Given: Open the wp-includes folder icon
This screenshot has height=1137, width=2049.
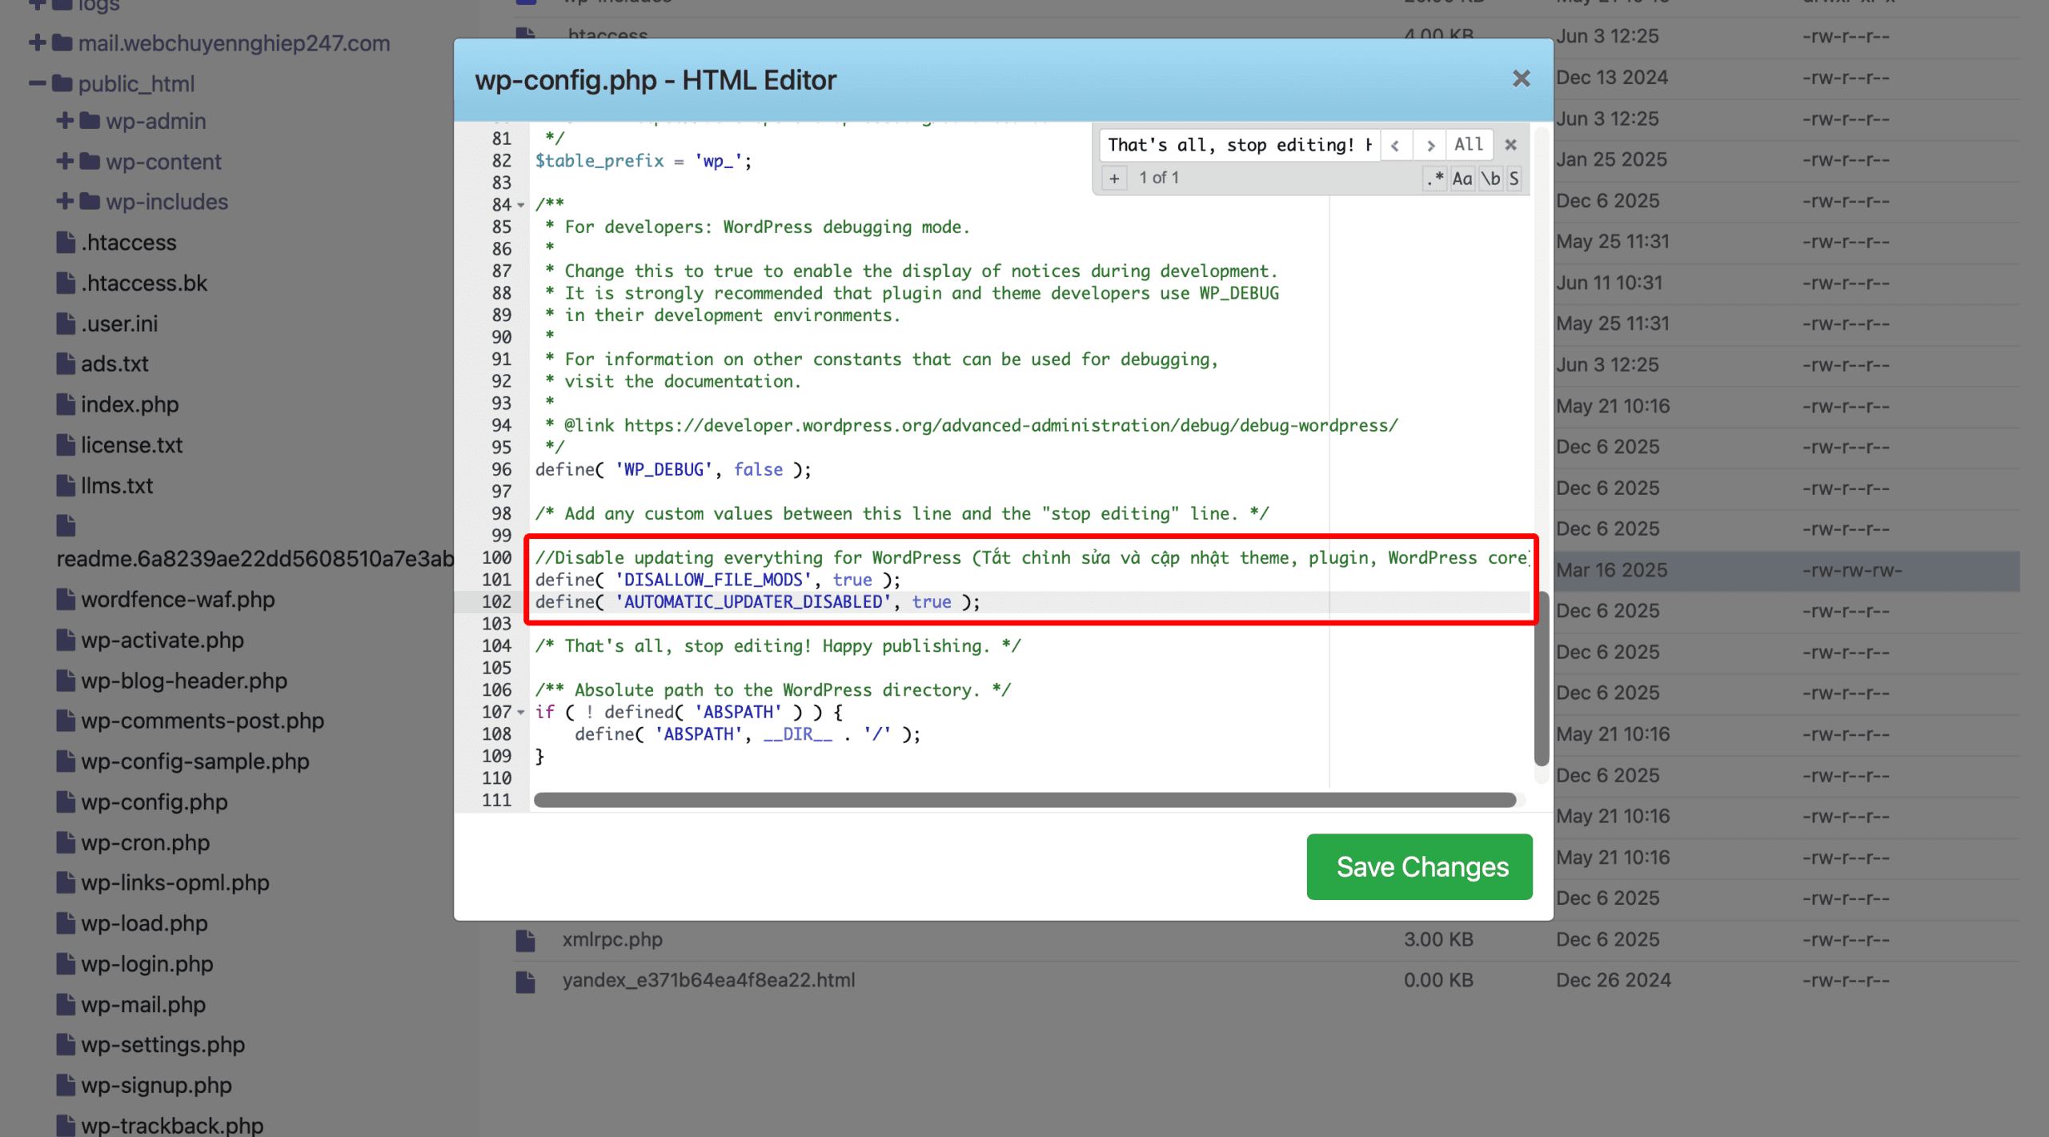Looking at the screenshot, I should [x=90, y=201].
